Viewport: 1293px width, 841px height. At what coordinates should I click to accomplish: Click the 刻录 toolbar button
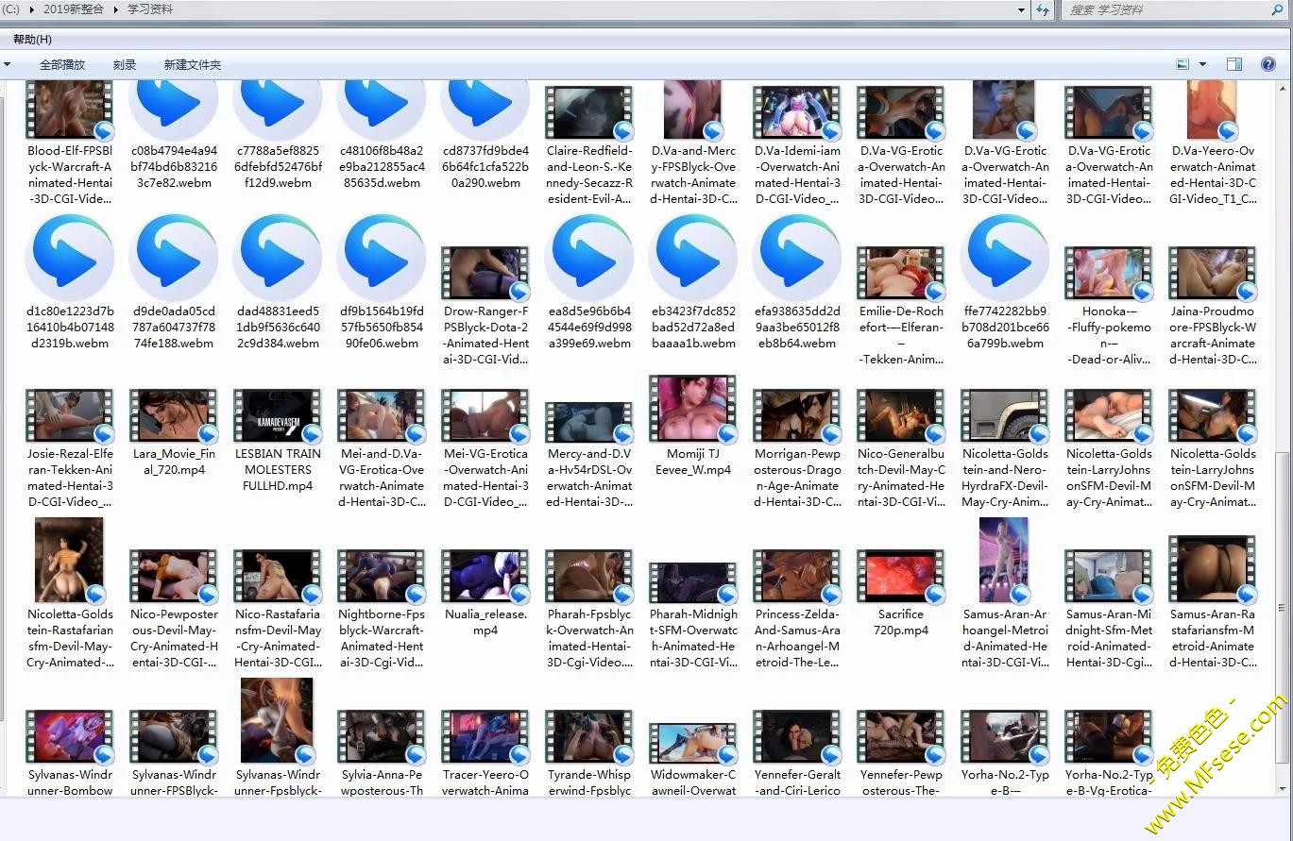(x=125, y=65)
